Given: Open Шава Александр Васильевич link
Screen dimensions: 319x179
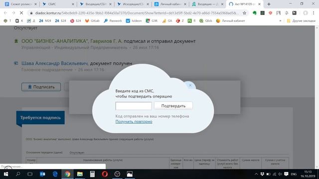Looking at the screenshot, I should [55, 63].
